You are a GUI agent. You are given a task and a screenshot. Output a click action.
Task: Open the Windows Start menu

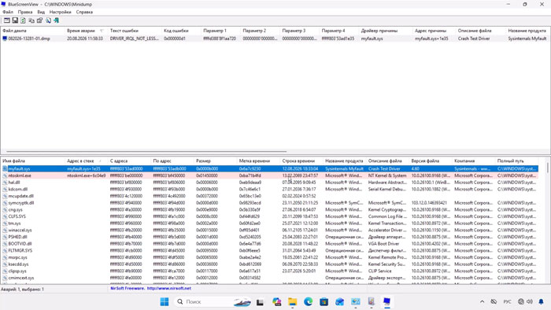coord(164,301)
